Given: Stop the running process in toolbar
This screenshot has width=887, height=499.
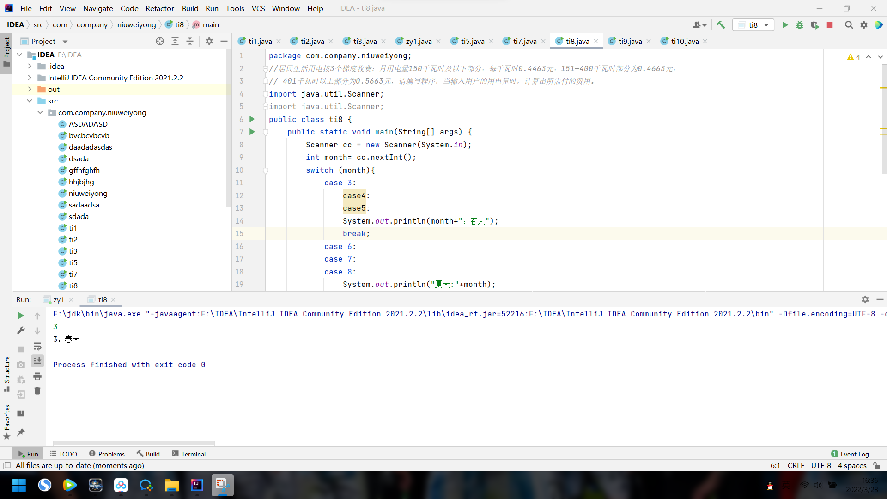Looking at the screenshot, I should tap(830, 25).
